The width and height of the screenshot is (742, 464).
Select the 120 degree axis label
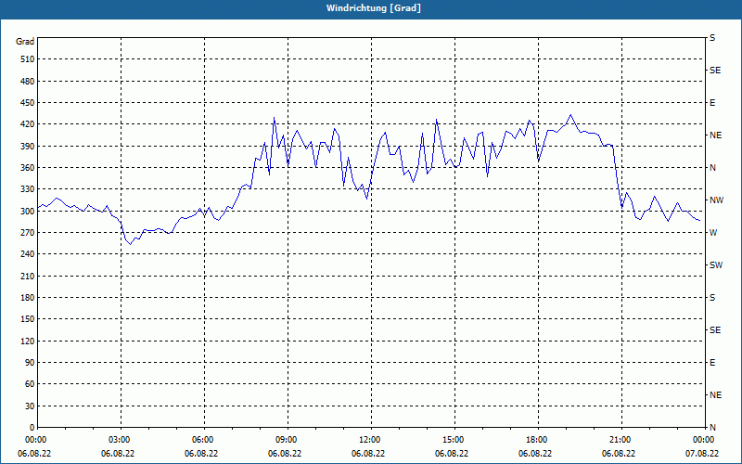[28, 342]
